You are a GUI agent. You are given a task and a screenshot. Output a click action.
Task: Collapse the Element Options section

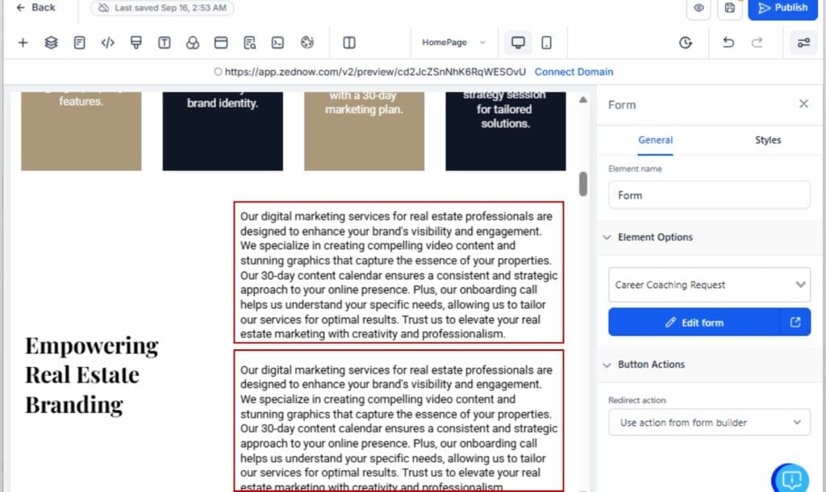tap(607, 237)
